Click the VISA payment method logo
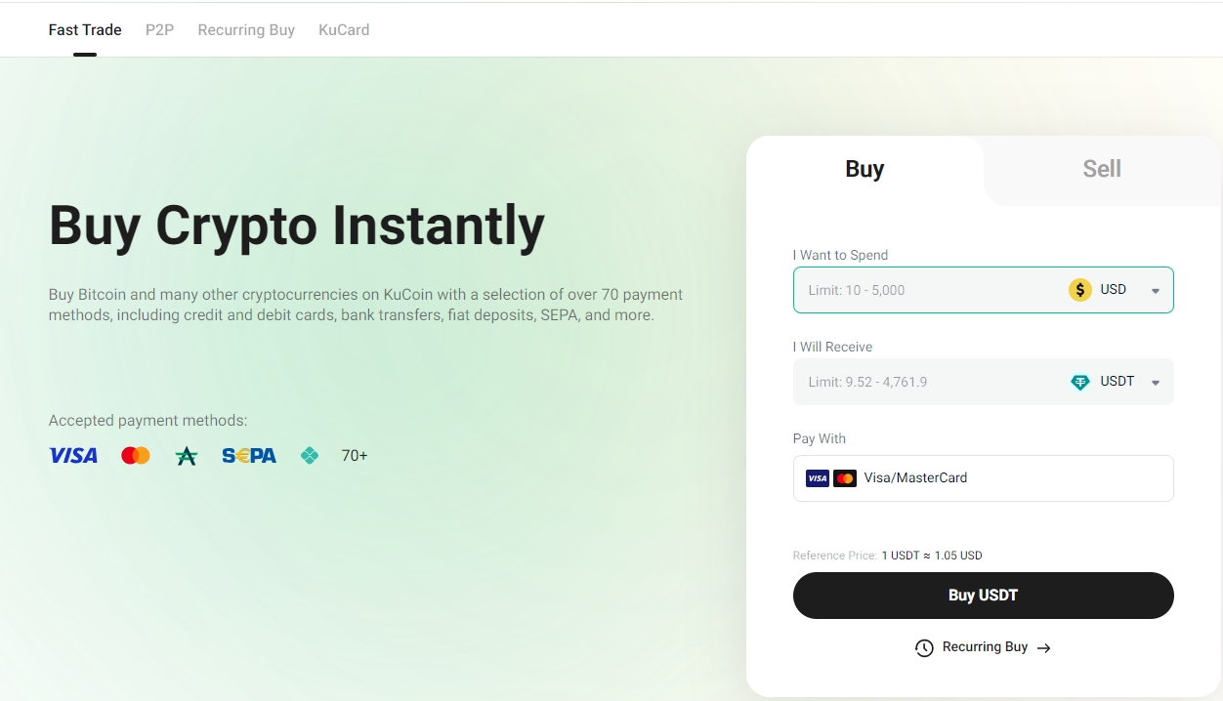 click(73, 455)
